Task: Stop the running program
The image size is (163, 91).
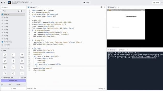Action: 86,3
